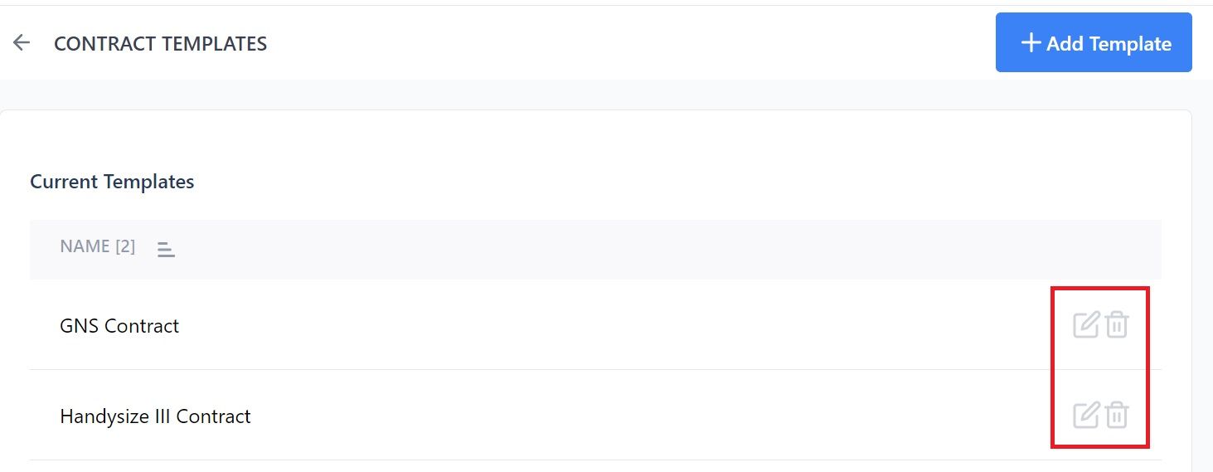
Task: Delete the GNS Contract template
Action: [1117, 324]
